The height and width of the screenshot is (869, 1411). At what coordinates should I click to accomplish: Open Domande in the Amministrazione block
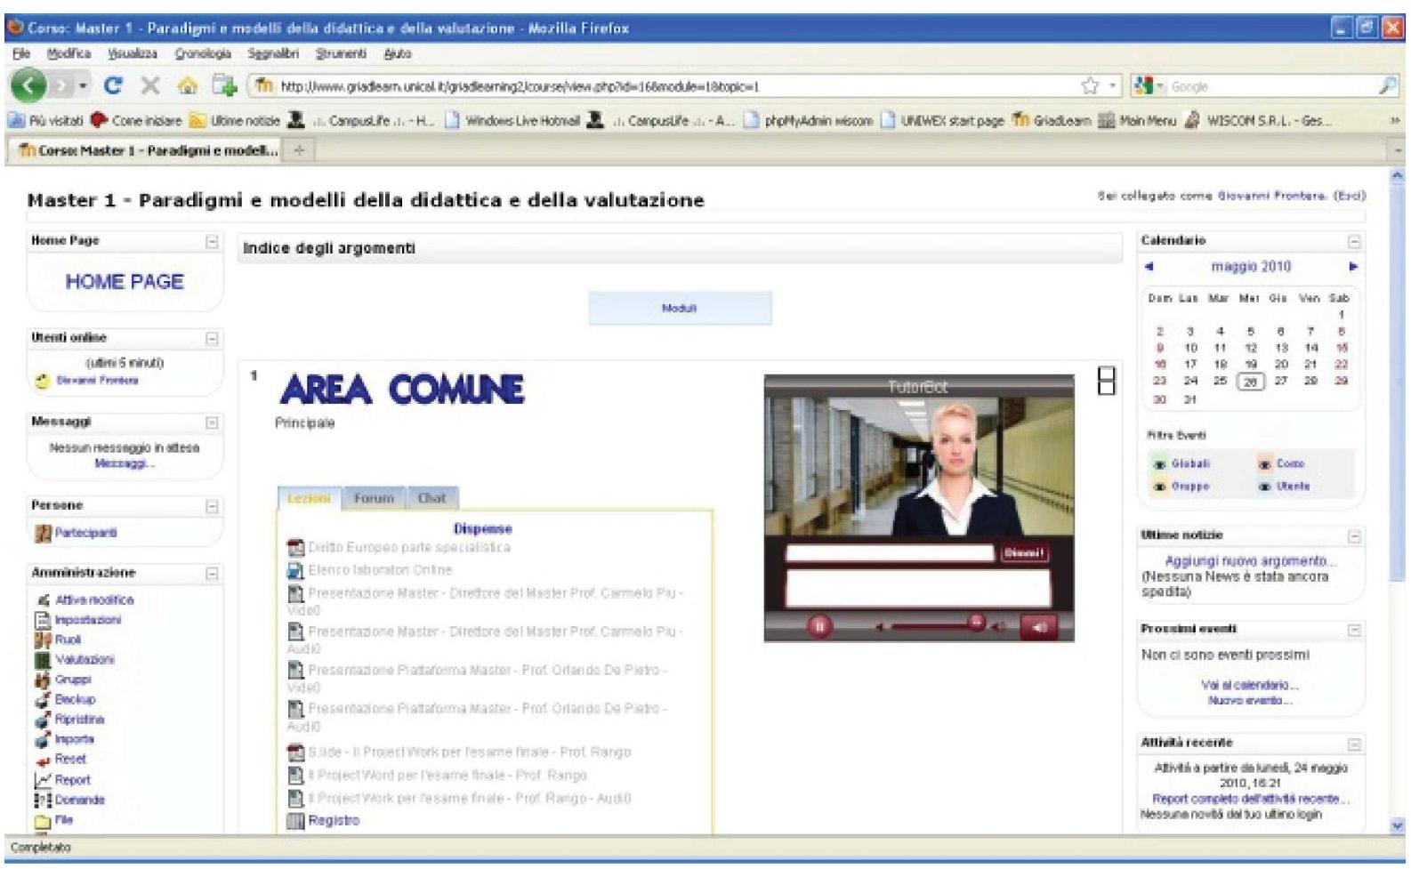point(79,800)
